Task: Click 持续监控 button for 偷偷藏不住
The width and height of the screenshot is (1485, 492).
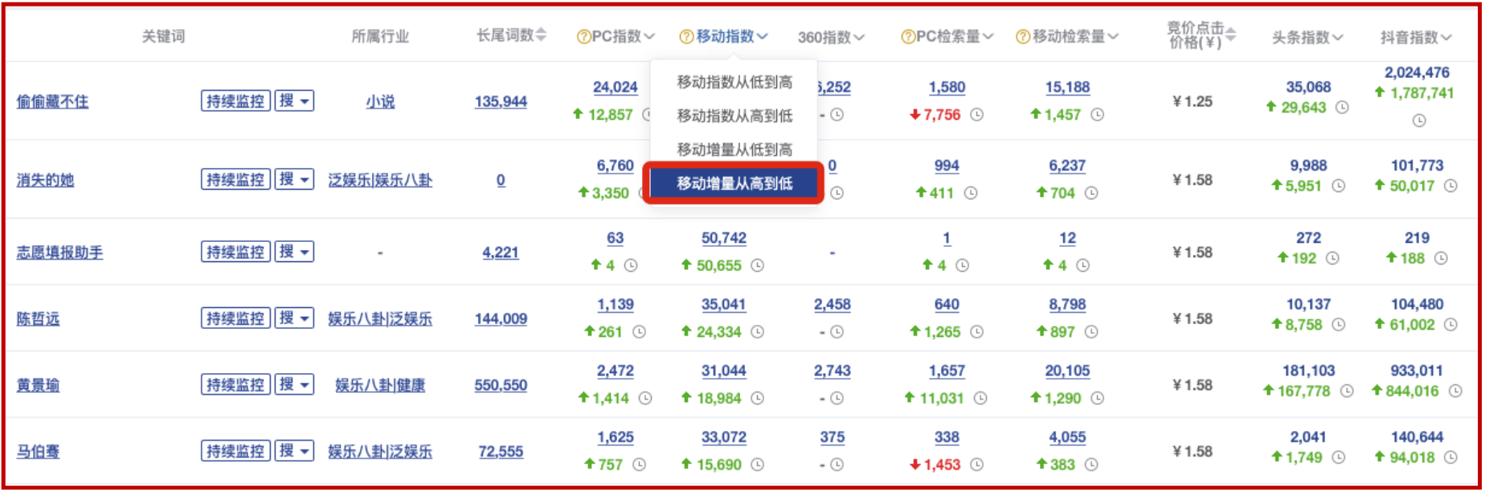Action: [235, 101]
